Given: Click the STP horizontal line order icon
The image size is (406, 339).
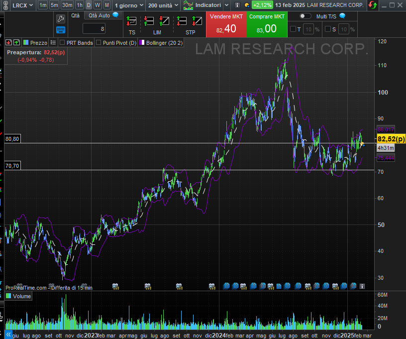Looking at the screenshot, I should [x=182, y=21].
